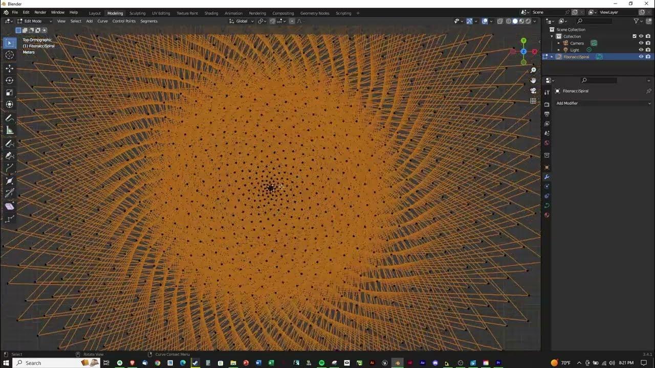
Task: Select the Annotate tool
Action: click(10, 118)
